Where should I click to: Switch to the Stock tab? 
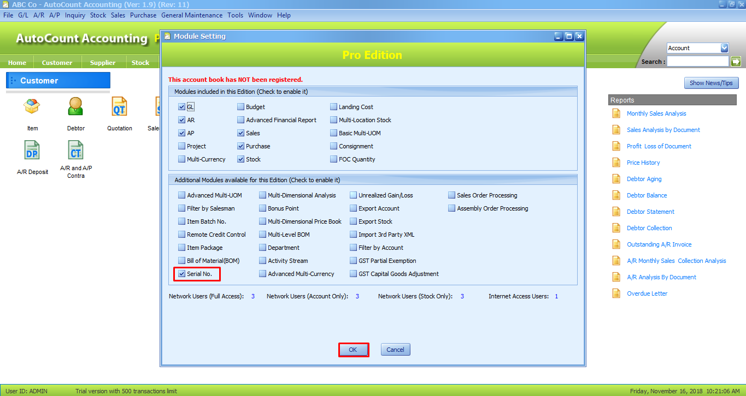click(140, 63)
